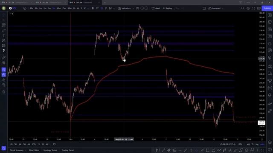Select the Measure ruler tool
Viewport: 273px width, 153px height.
click(4, 57)
